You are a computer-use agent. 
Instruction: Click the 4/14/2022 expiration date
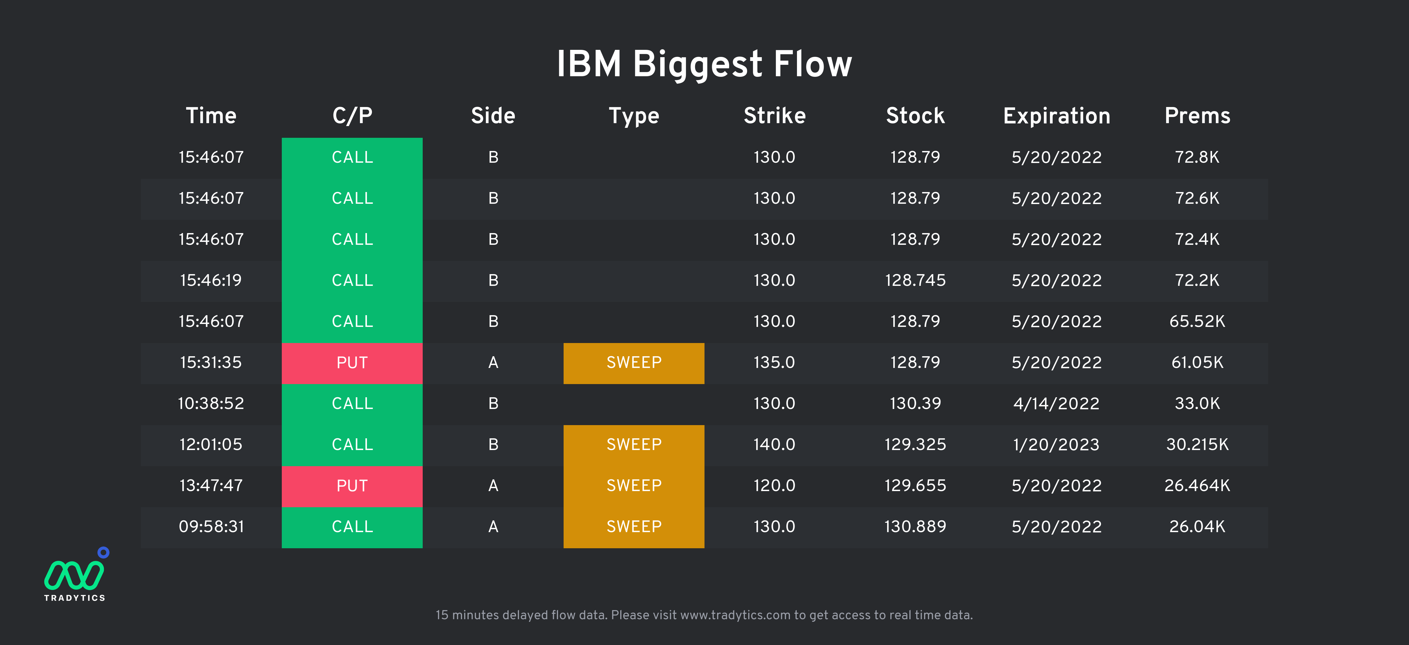pyautogui.click(x=1056, y=404)
